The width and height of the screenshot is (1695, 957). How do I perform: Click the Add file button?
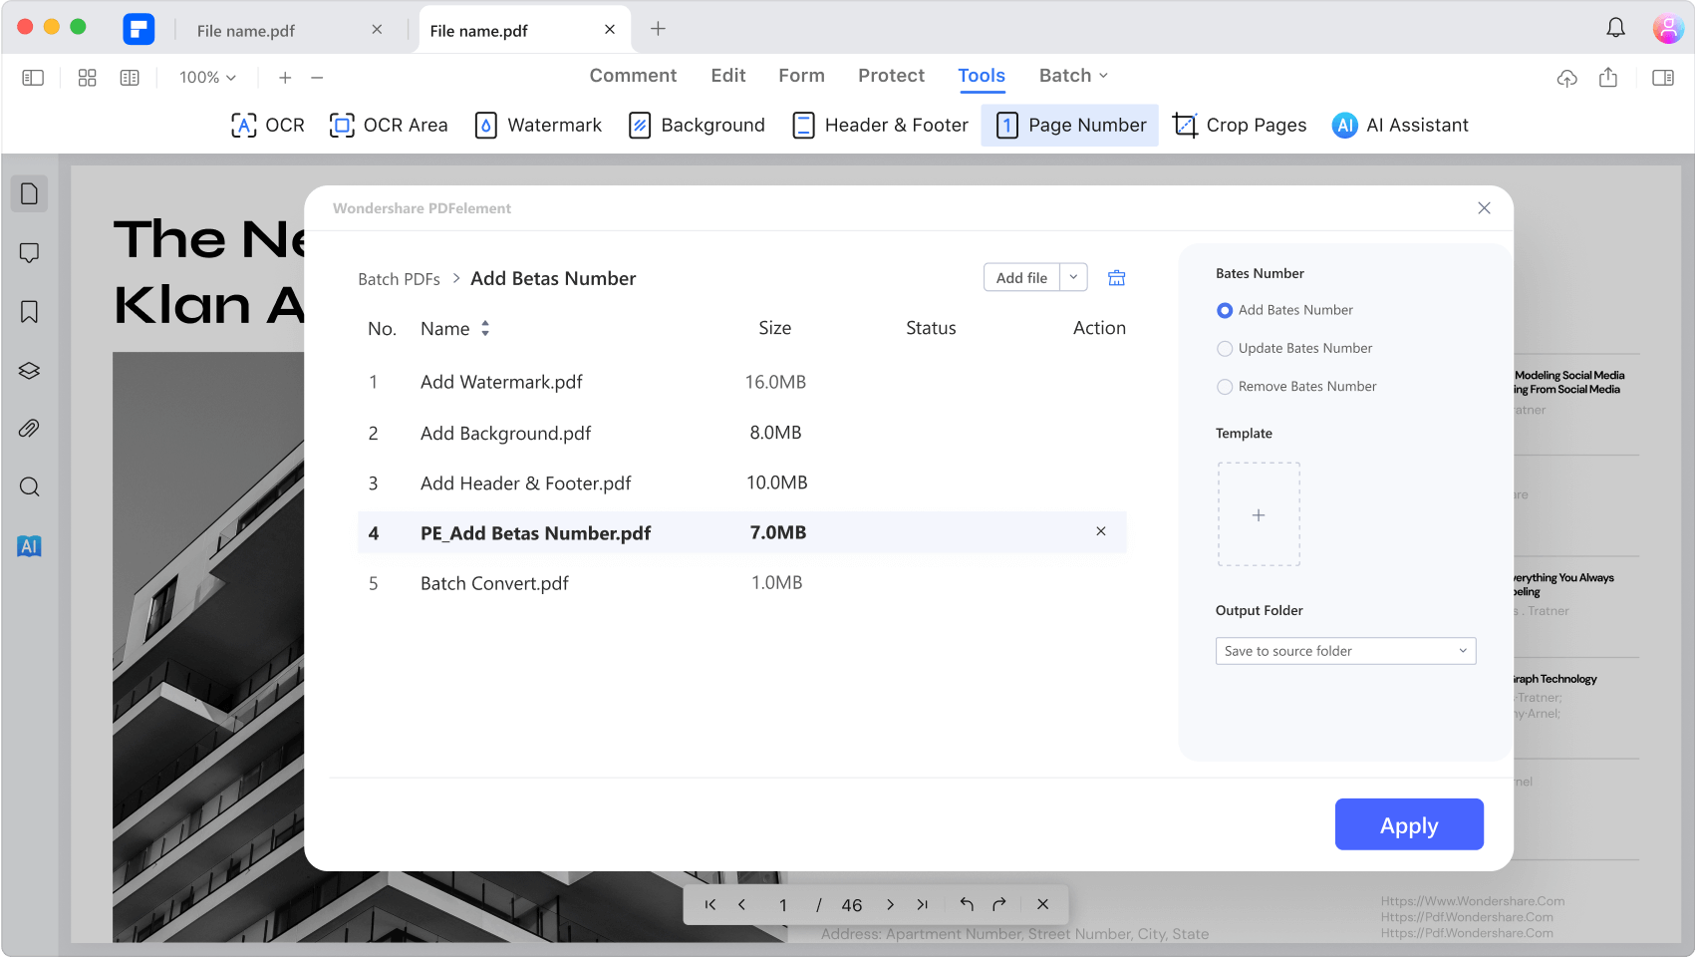[x=1021, y=278]
